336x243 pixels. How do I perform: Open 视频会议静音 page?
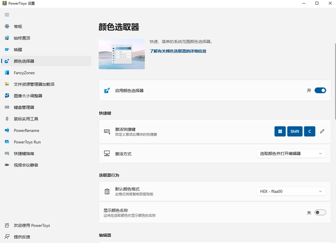tap(46, 165)
